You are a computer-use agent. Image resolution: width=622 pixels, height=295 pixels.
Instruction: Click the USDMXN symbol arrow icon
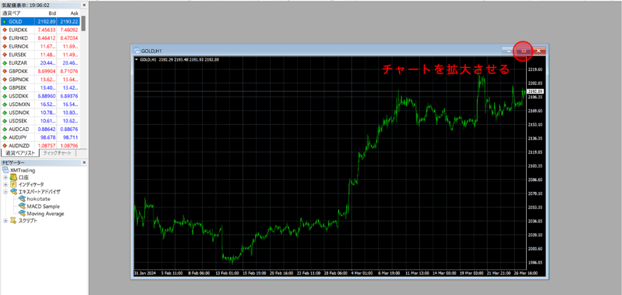4,104
